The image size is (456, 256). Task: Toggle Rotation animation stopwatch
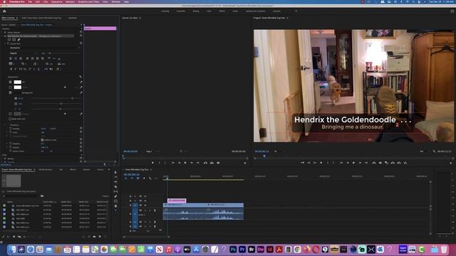[x=10, y=144]
